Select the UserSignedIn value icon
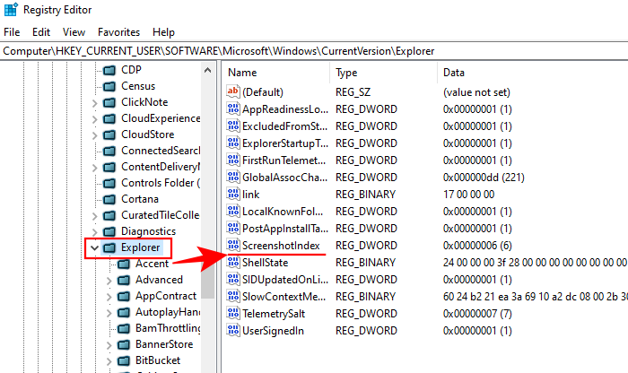The height and width of the screenshot is (373, 628). click(x=232, y=330)
